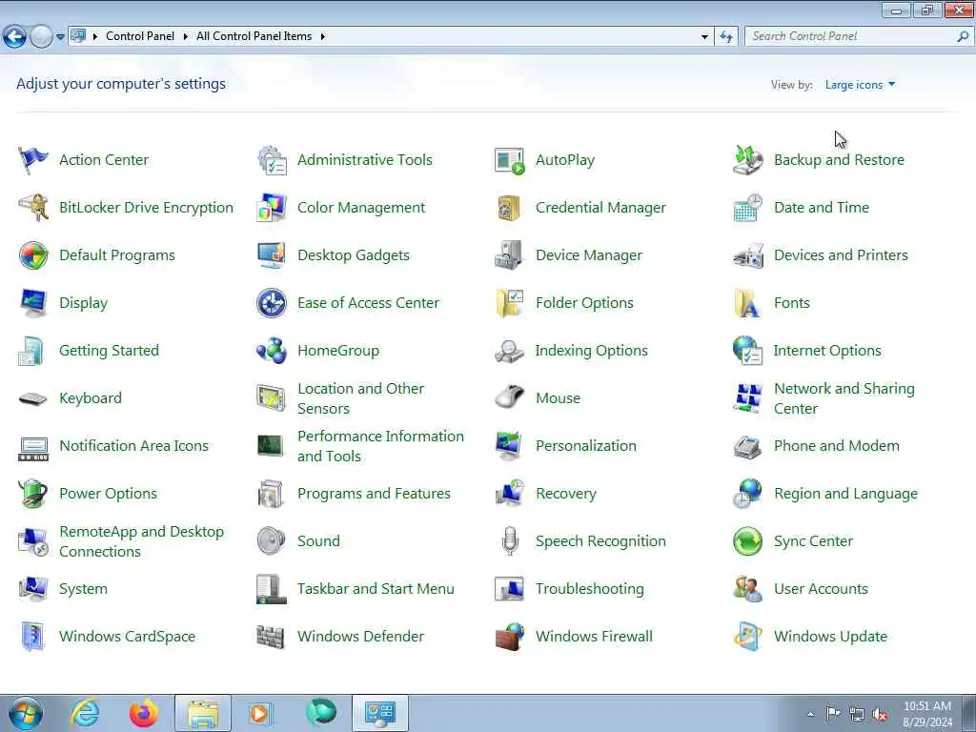Click the Fonts folder icon
Screen dimensions: 976x732
(747, 303)
